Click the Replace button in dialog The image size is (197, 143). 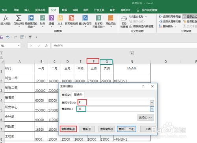pos(87,129)
